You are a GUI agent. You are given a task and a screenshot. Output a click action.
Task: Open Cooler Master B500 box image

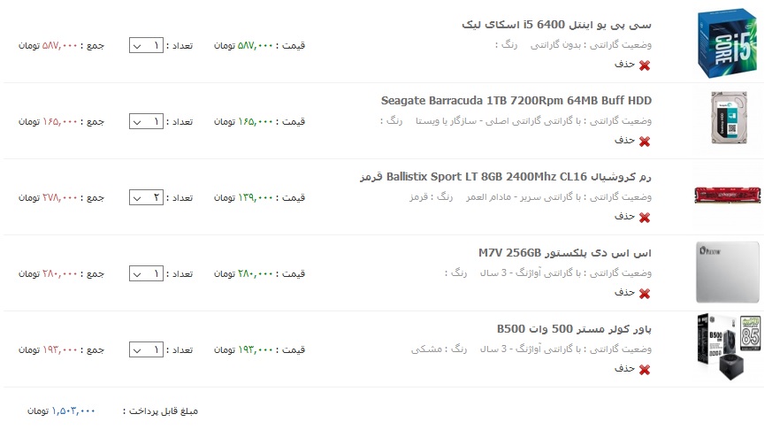tap(729, 348)
